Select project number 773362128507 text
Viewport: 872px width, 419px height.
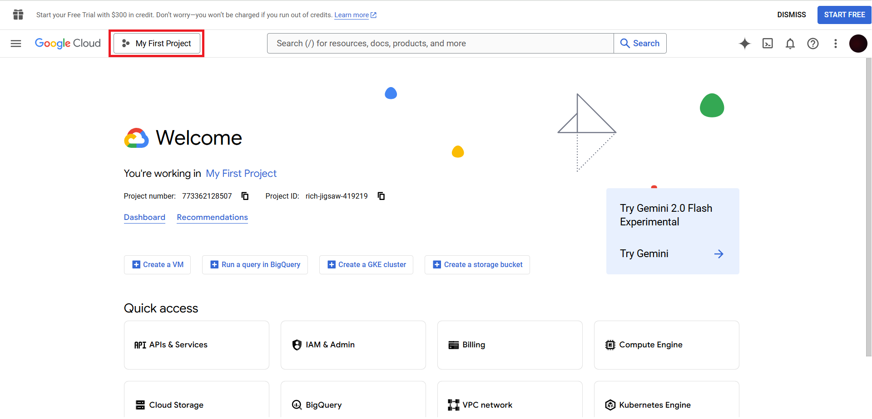207,196
